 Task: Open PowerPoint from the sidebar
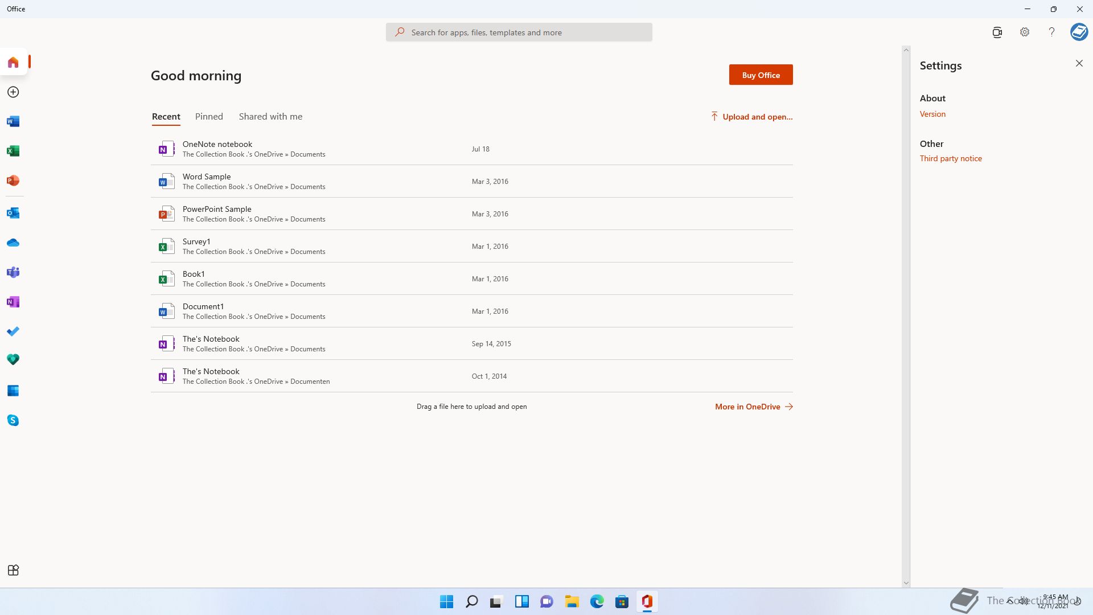coord(13,181)
